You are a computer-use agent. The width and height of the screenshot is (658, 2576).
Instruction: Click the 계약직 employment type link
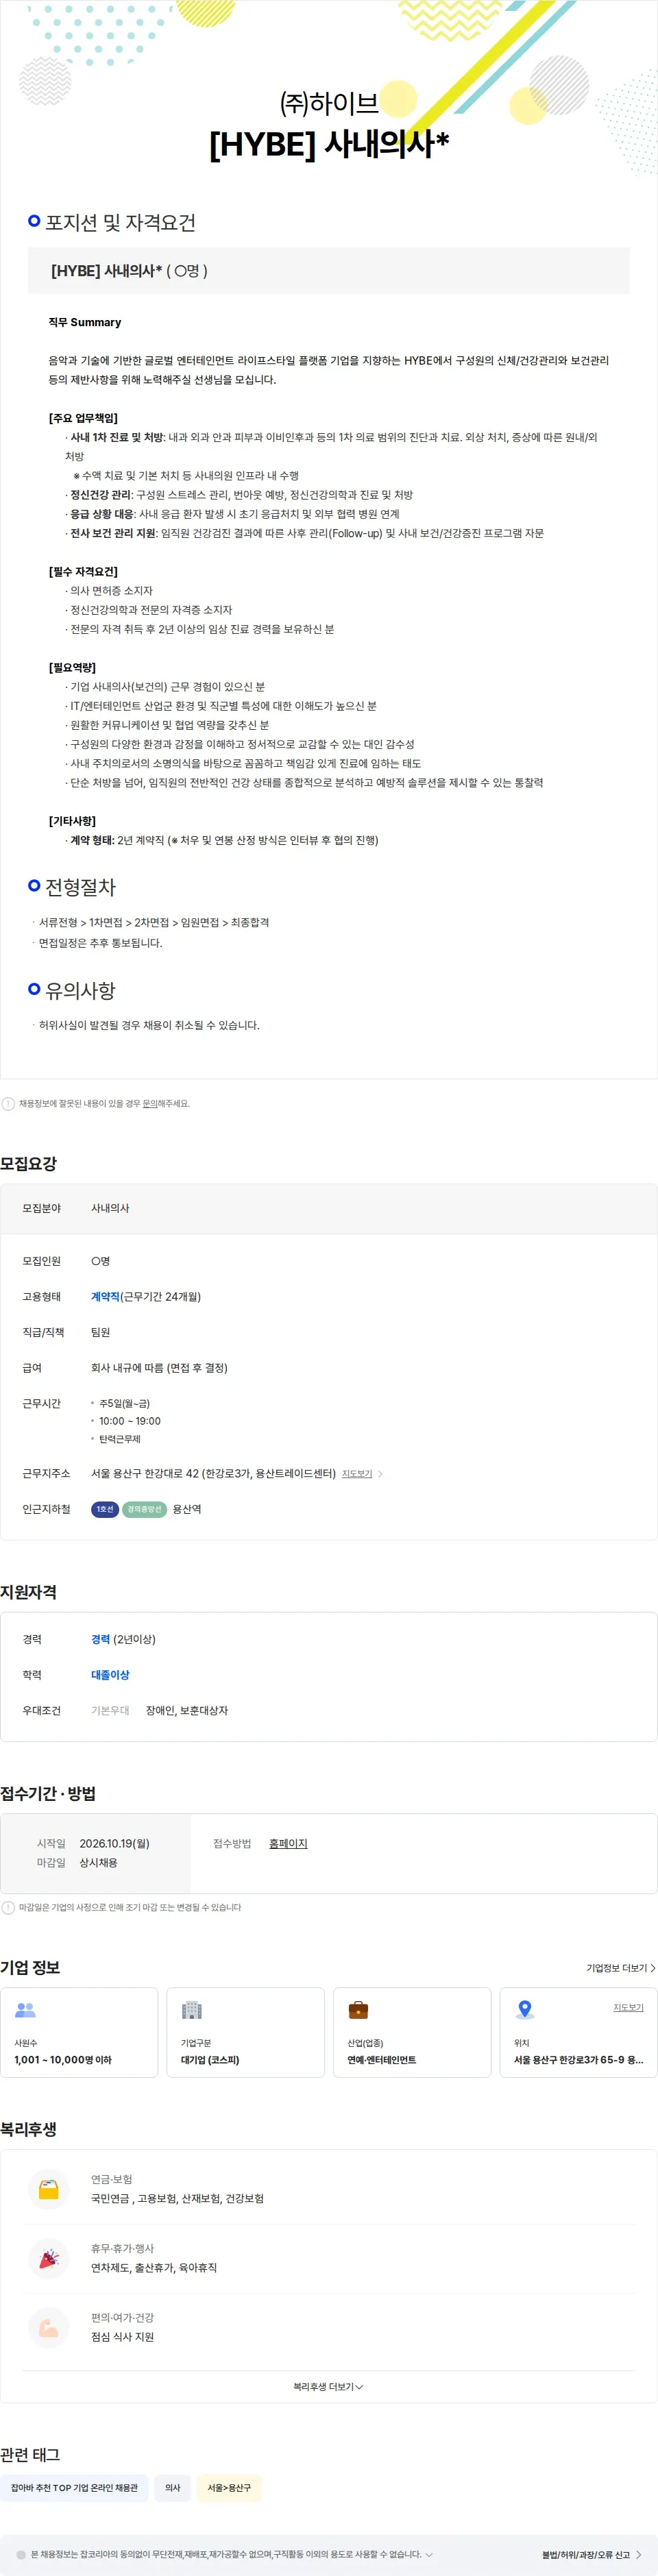(x=105, y=1297)
